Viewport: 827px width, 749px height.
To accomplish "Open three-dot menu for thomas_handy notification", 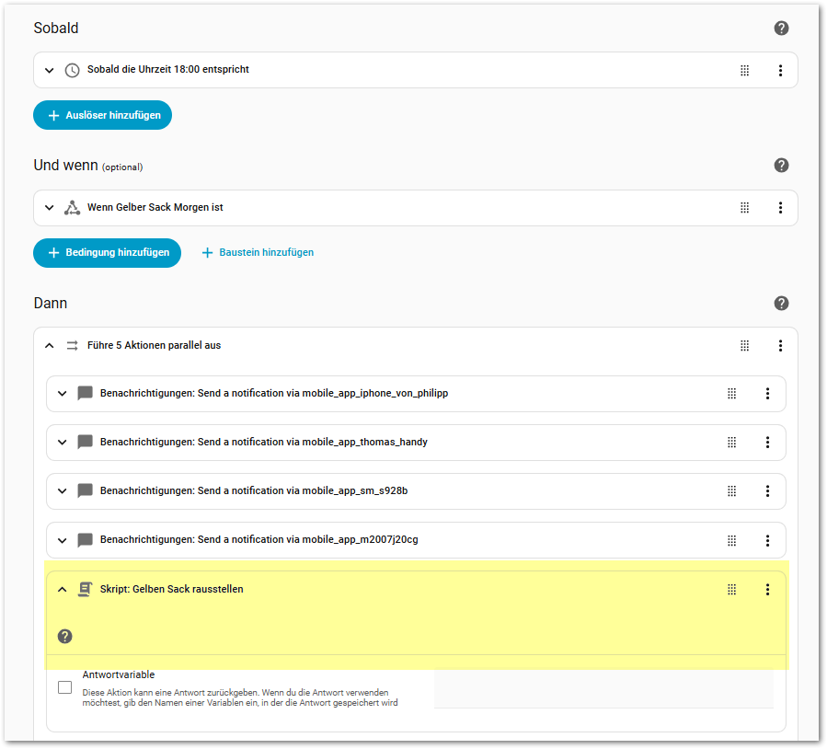I will tap(767, 442).
